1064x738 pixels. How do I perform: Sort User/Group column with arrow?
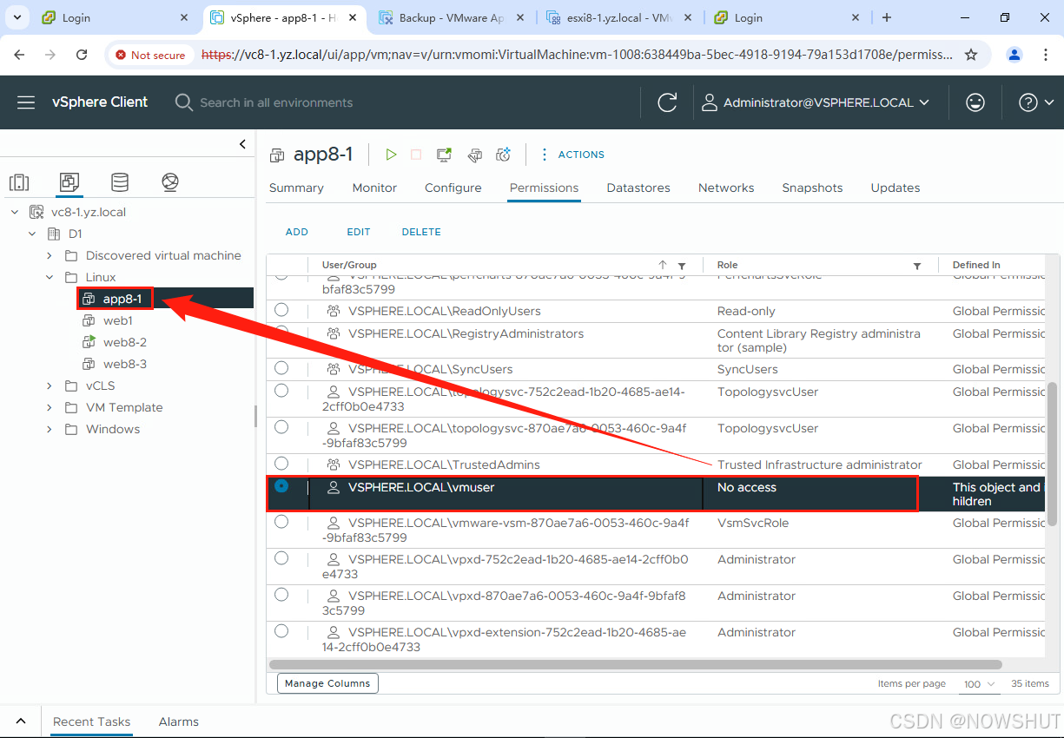(663, 265)
